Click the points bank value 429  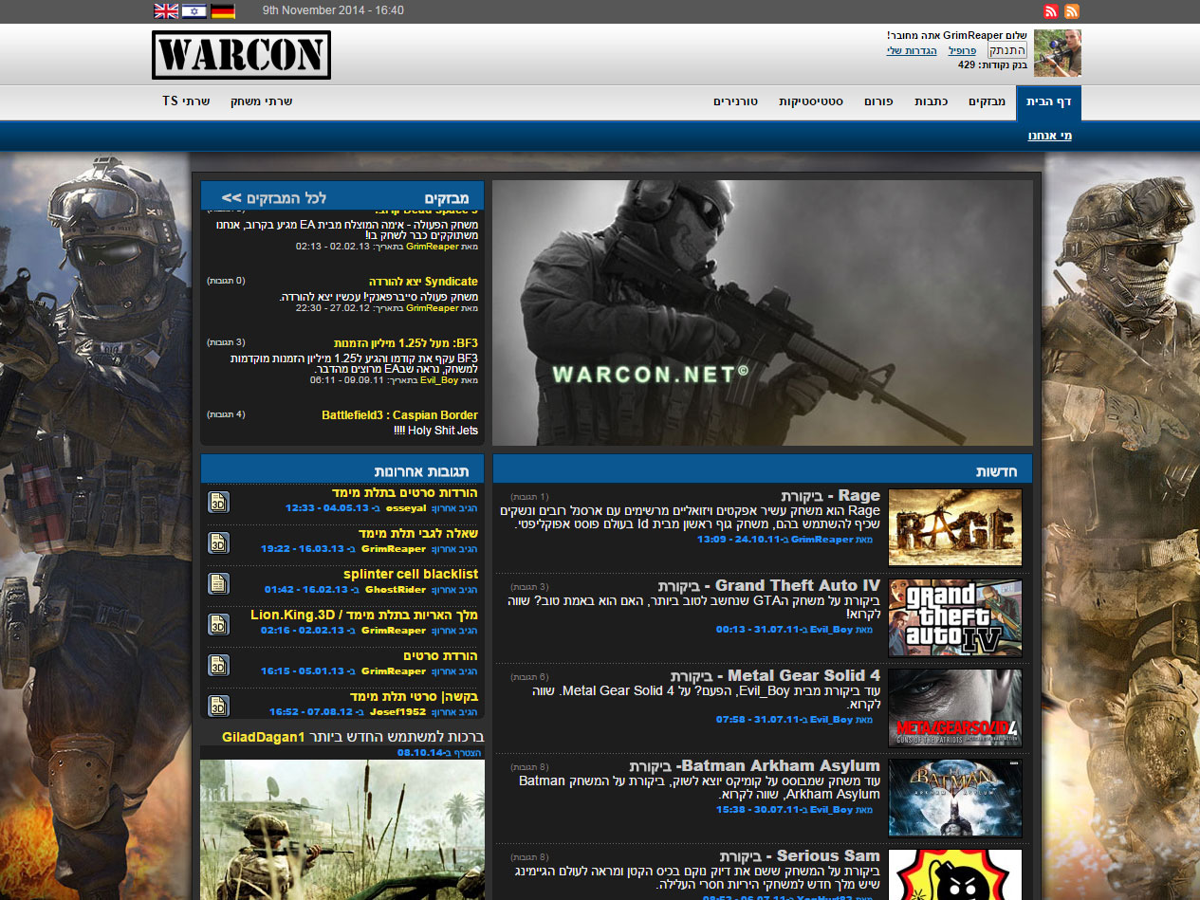click(x=967, y=65)
